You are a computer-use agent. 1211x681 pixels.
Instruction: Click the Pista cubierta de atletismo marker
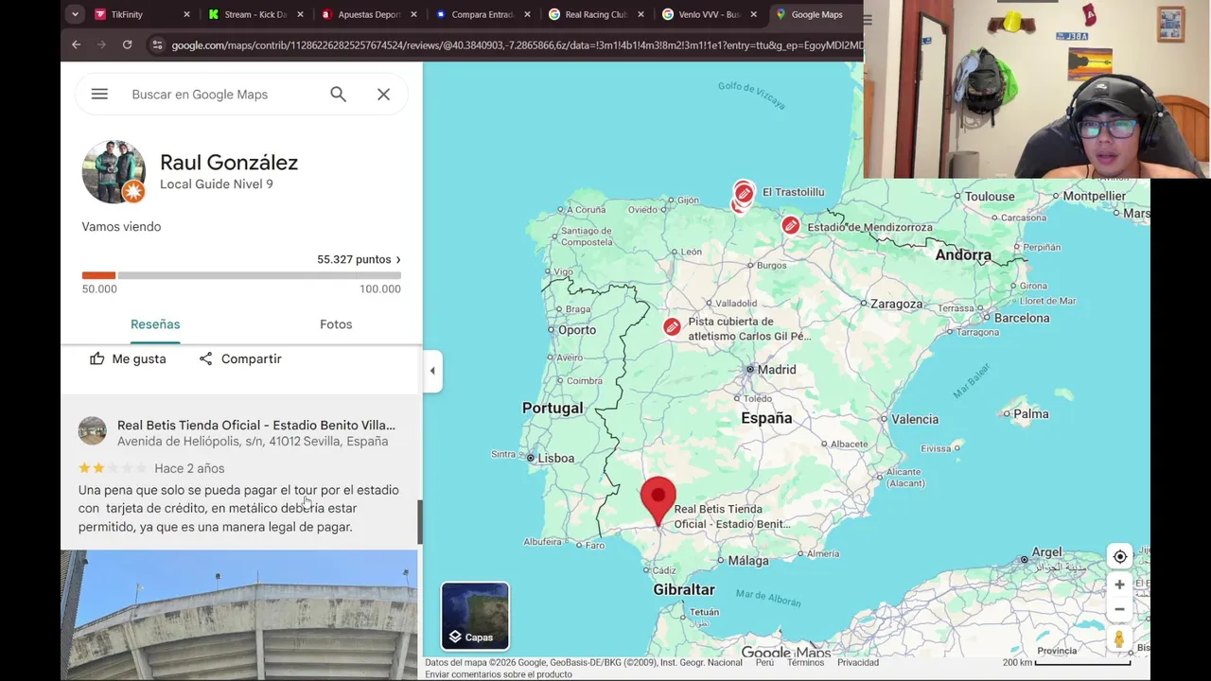coord(672,327)
